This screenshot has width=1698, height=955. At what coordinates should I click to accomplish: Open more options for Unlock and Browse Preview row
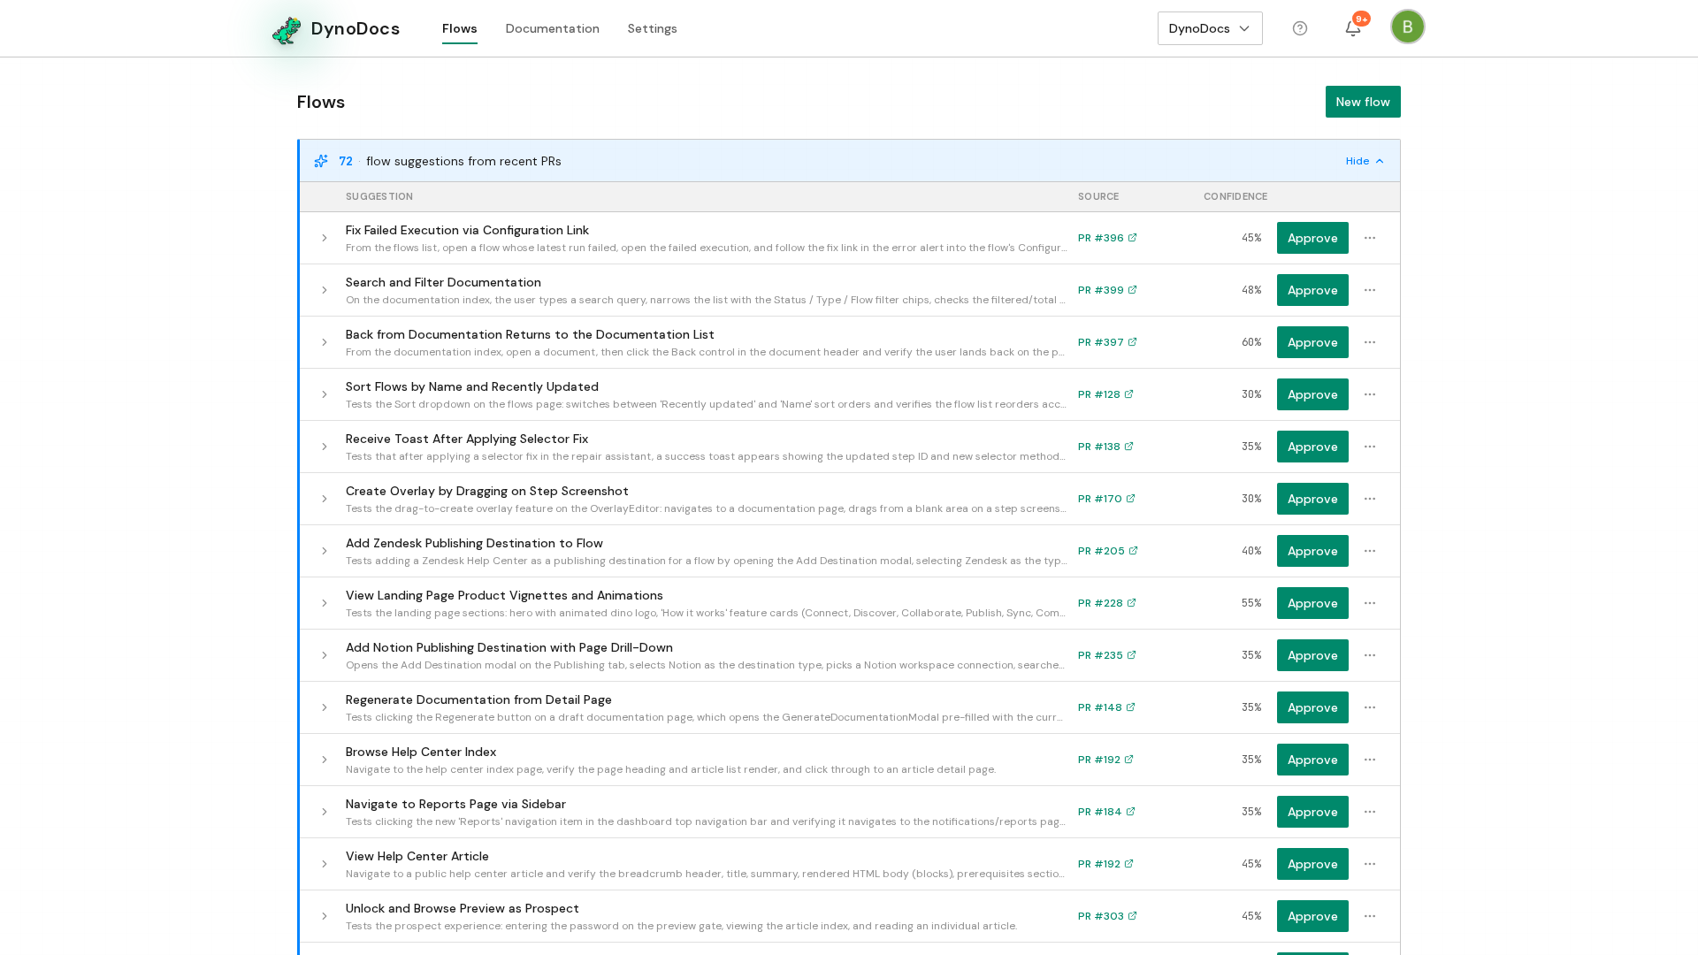click(1370, 916)
